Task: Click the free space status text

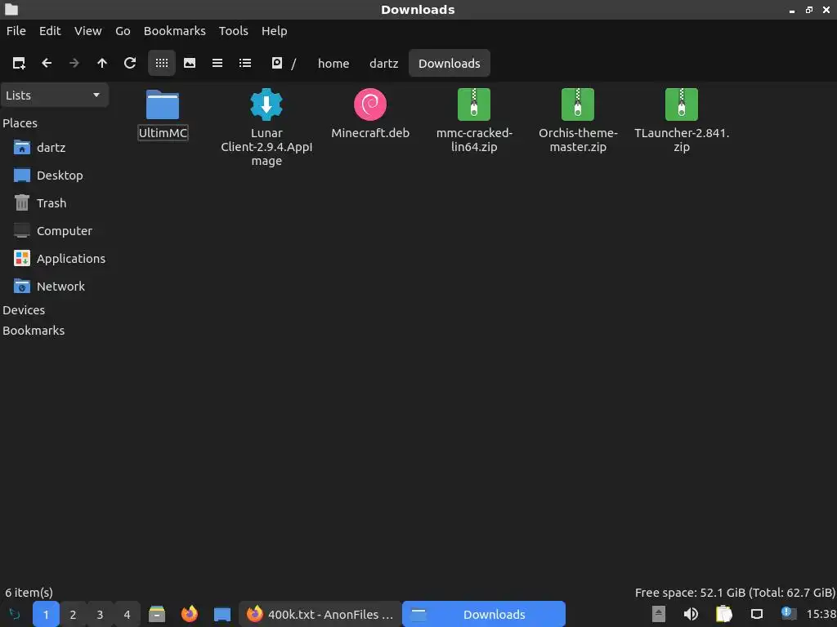Action: tap(735, 593)
